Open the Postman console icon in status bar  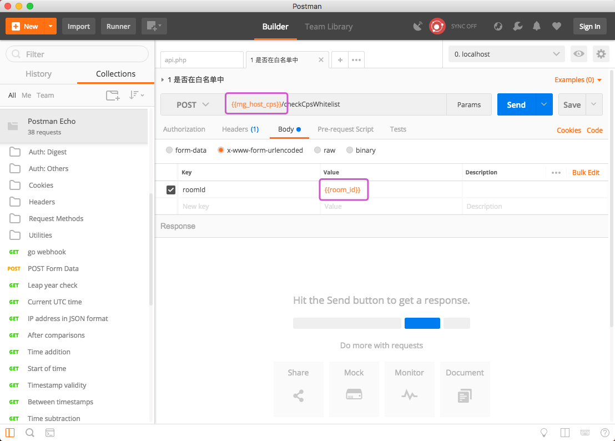coord(50,433)
